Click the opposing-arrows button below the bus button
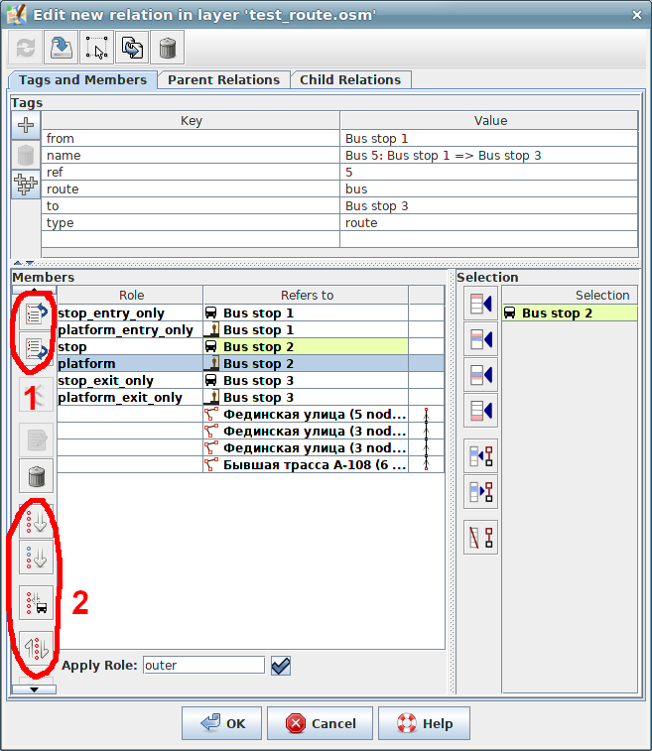Screen dimensions: 652x751 coord(36,646)
